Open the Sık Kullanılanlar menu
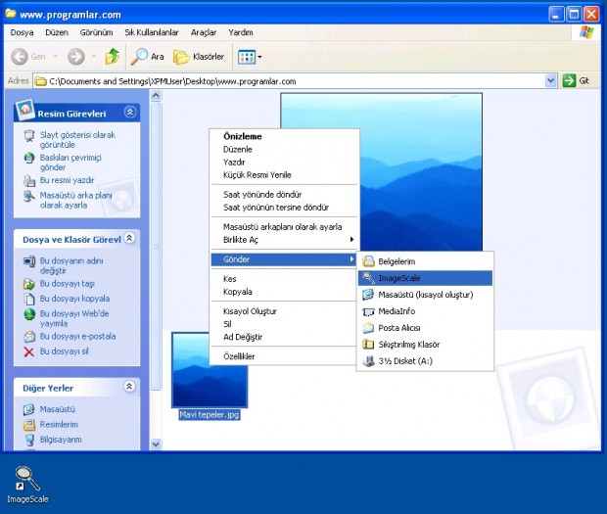This screenshot has width=607, height=514. click(x=152, y=32)
